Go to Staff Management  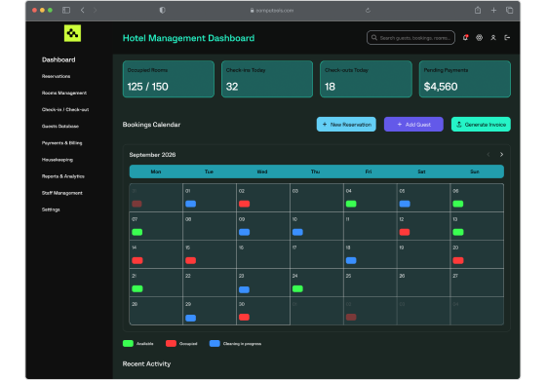[x=62, y=193]
